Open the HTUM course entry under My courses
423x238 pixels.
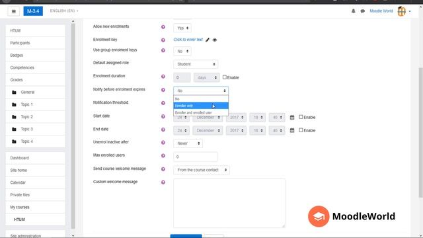pos(35,219)
